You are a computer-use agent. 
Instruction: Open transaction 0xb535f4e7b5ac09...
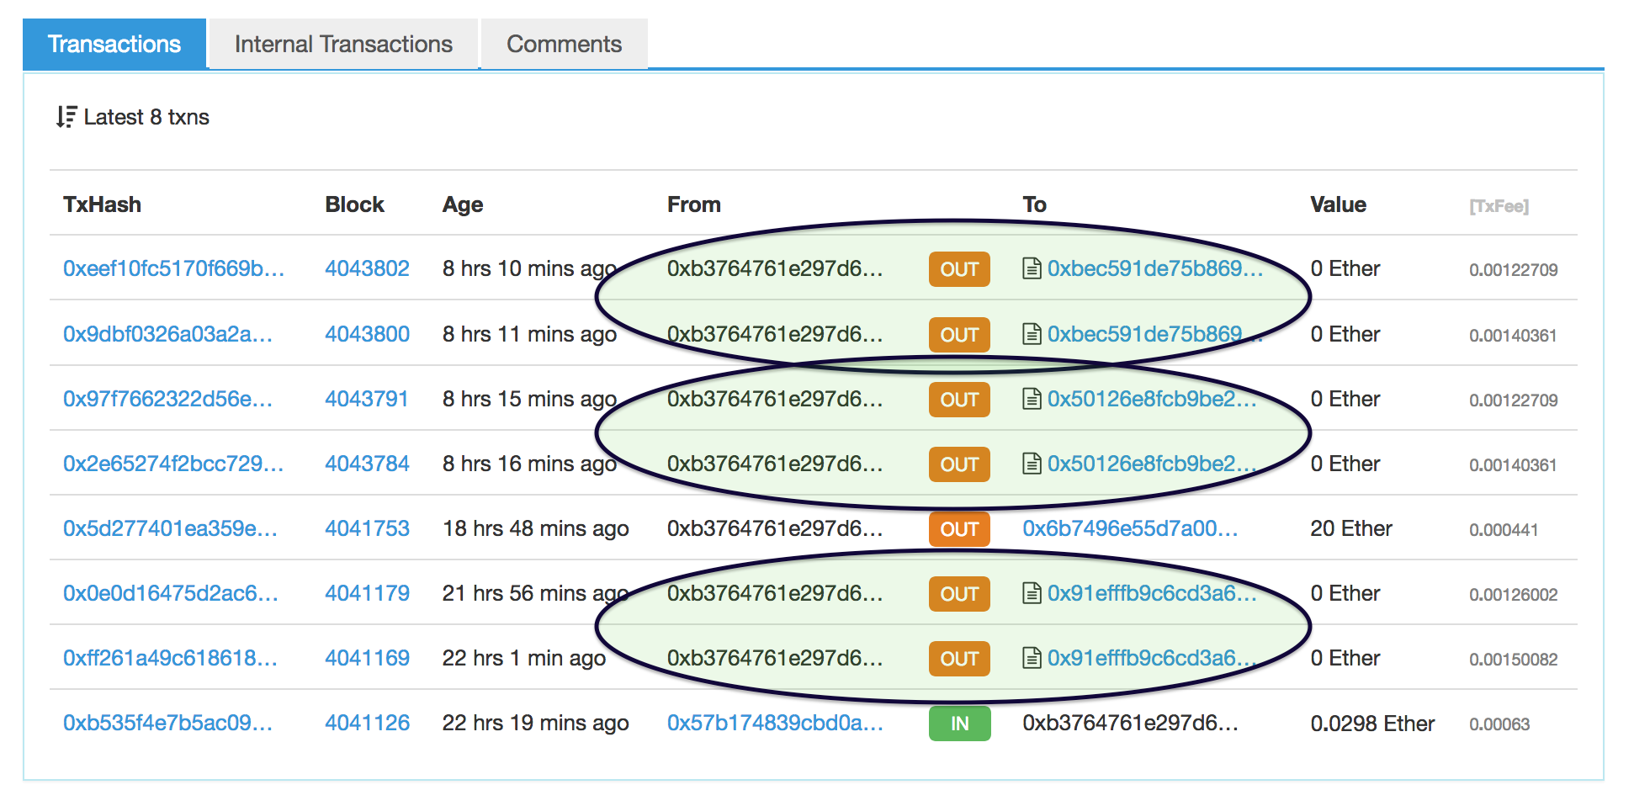(168, 723)
